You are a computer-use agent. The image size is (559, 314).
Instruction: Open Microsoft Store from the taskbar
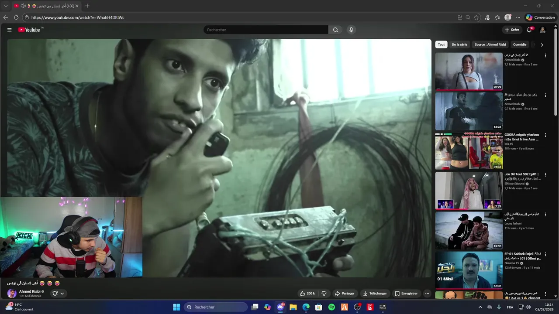319,307
